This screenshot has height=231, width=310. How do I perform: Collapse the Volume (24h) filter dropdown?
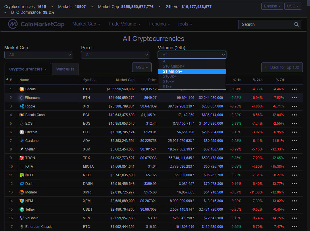coord(192,55)
